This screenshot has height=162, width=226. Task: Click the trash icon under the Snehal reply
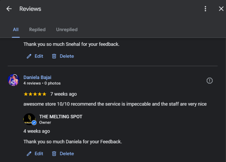click(54, 56)
